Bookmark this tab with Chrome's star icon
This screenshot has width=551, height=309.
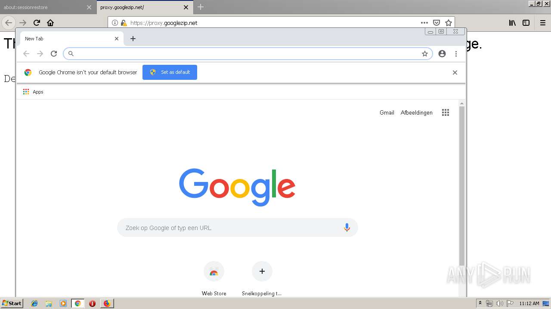pos(425,54)
